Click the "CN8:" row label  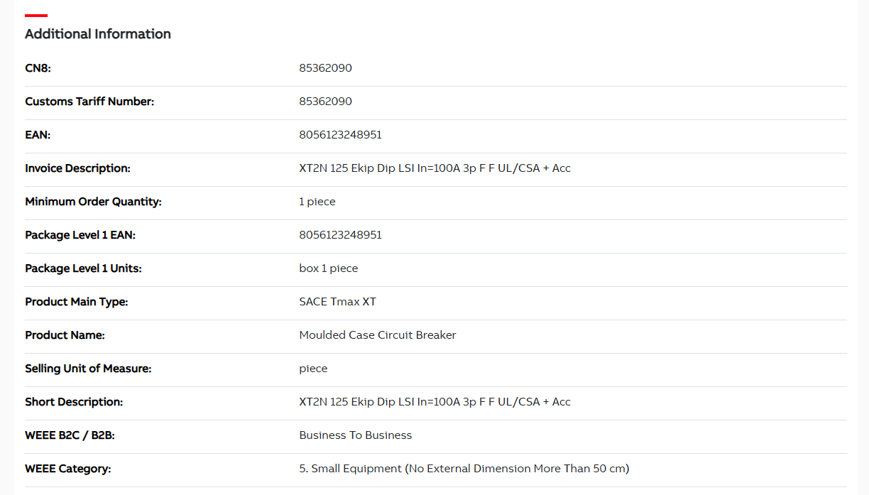(x=38, y=68)
